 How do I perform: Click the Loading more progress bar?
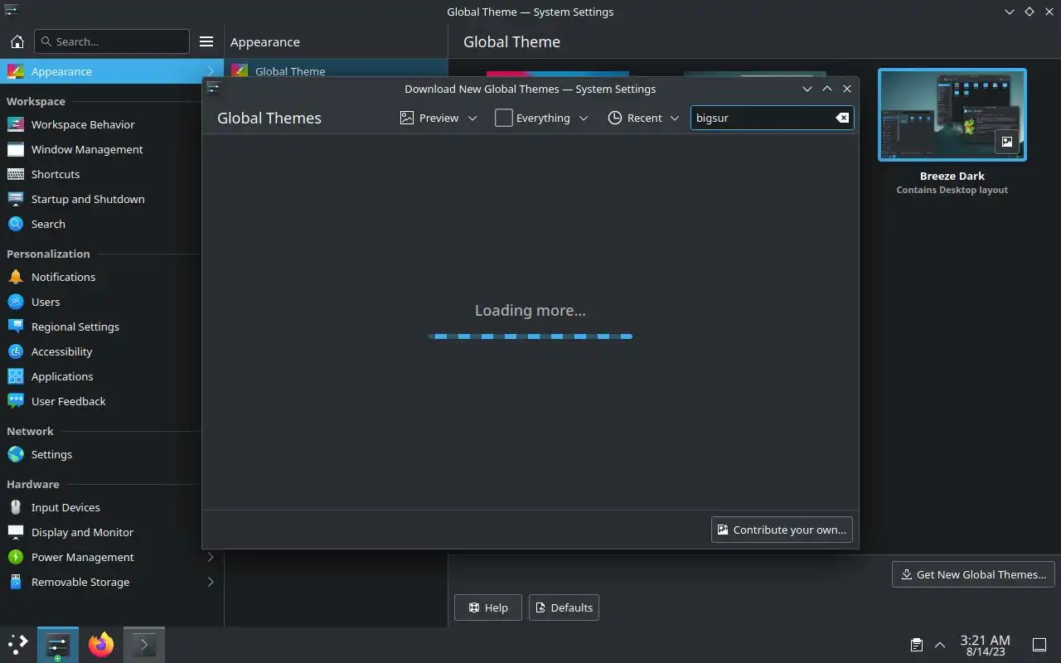click(530, 336)
